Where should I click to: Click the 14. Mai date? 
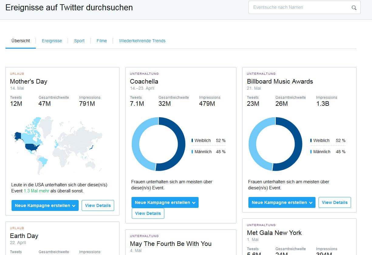coord(17,88)
